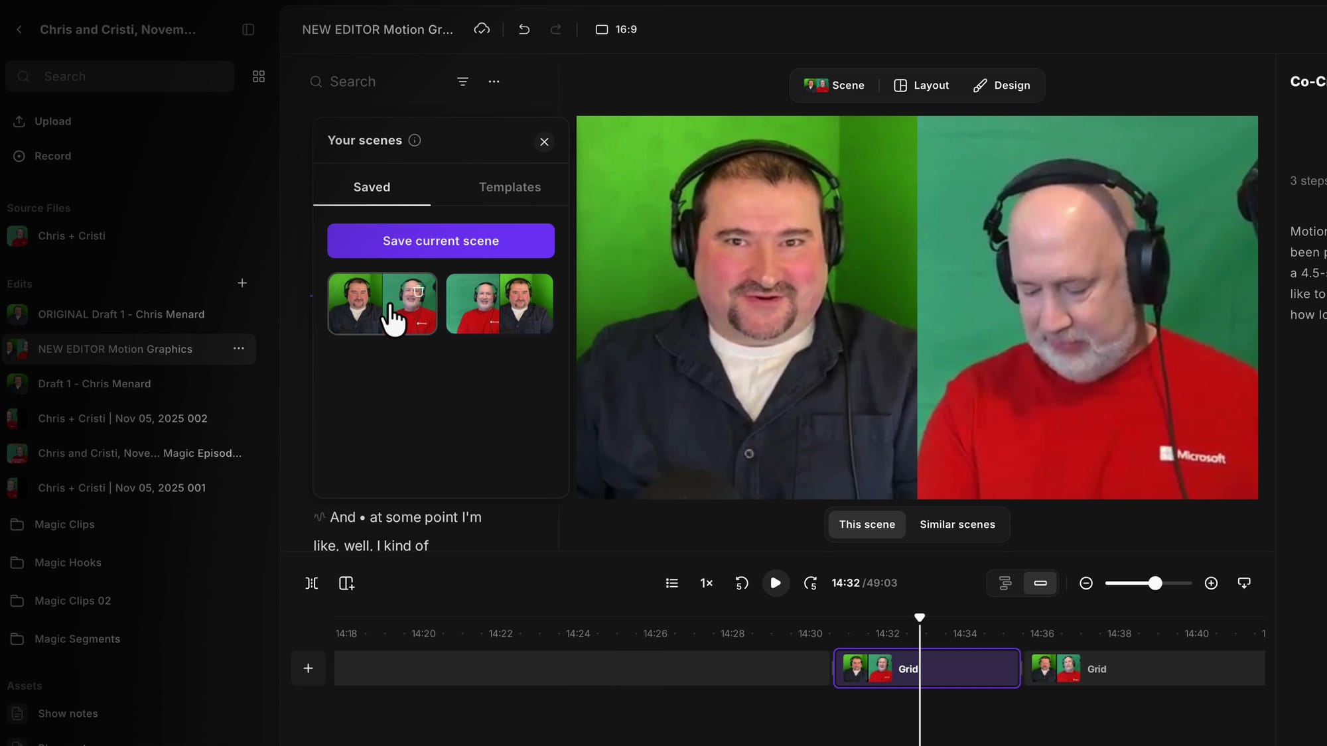Switch to grid view in sidebar
Image resolution: width=1327 pixels, height=746 pixels.
[x=259, y=76]
